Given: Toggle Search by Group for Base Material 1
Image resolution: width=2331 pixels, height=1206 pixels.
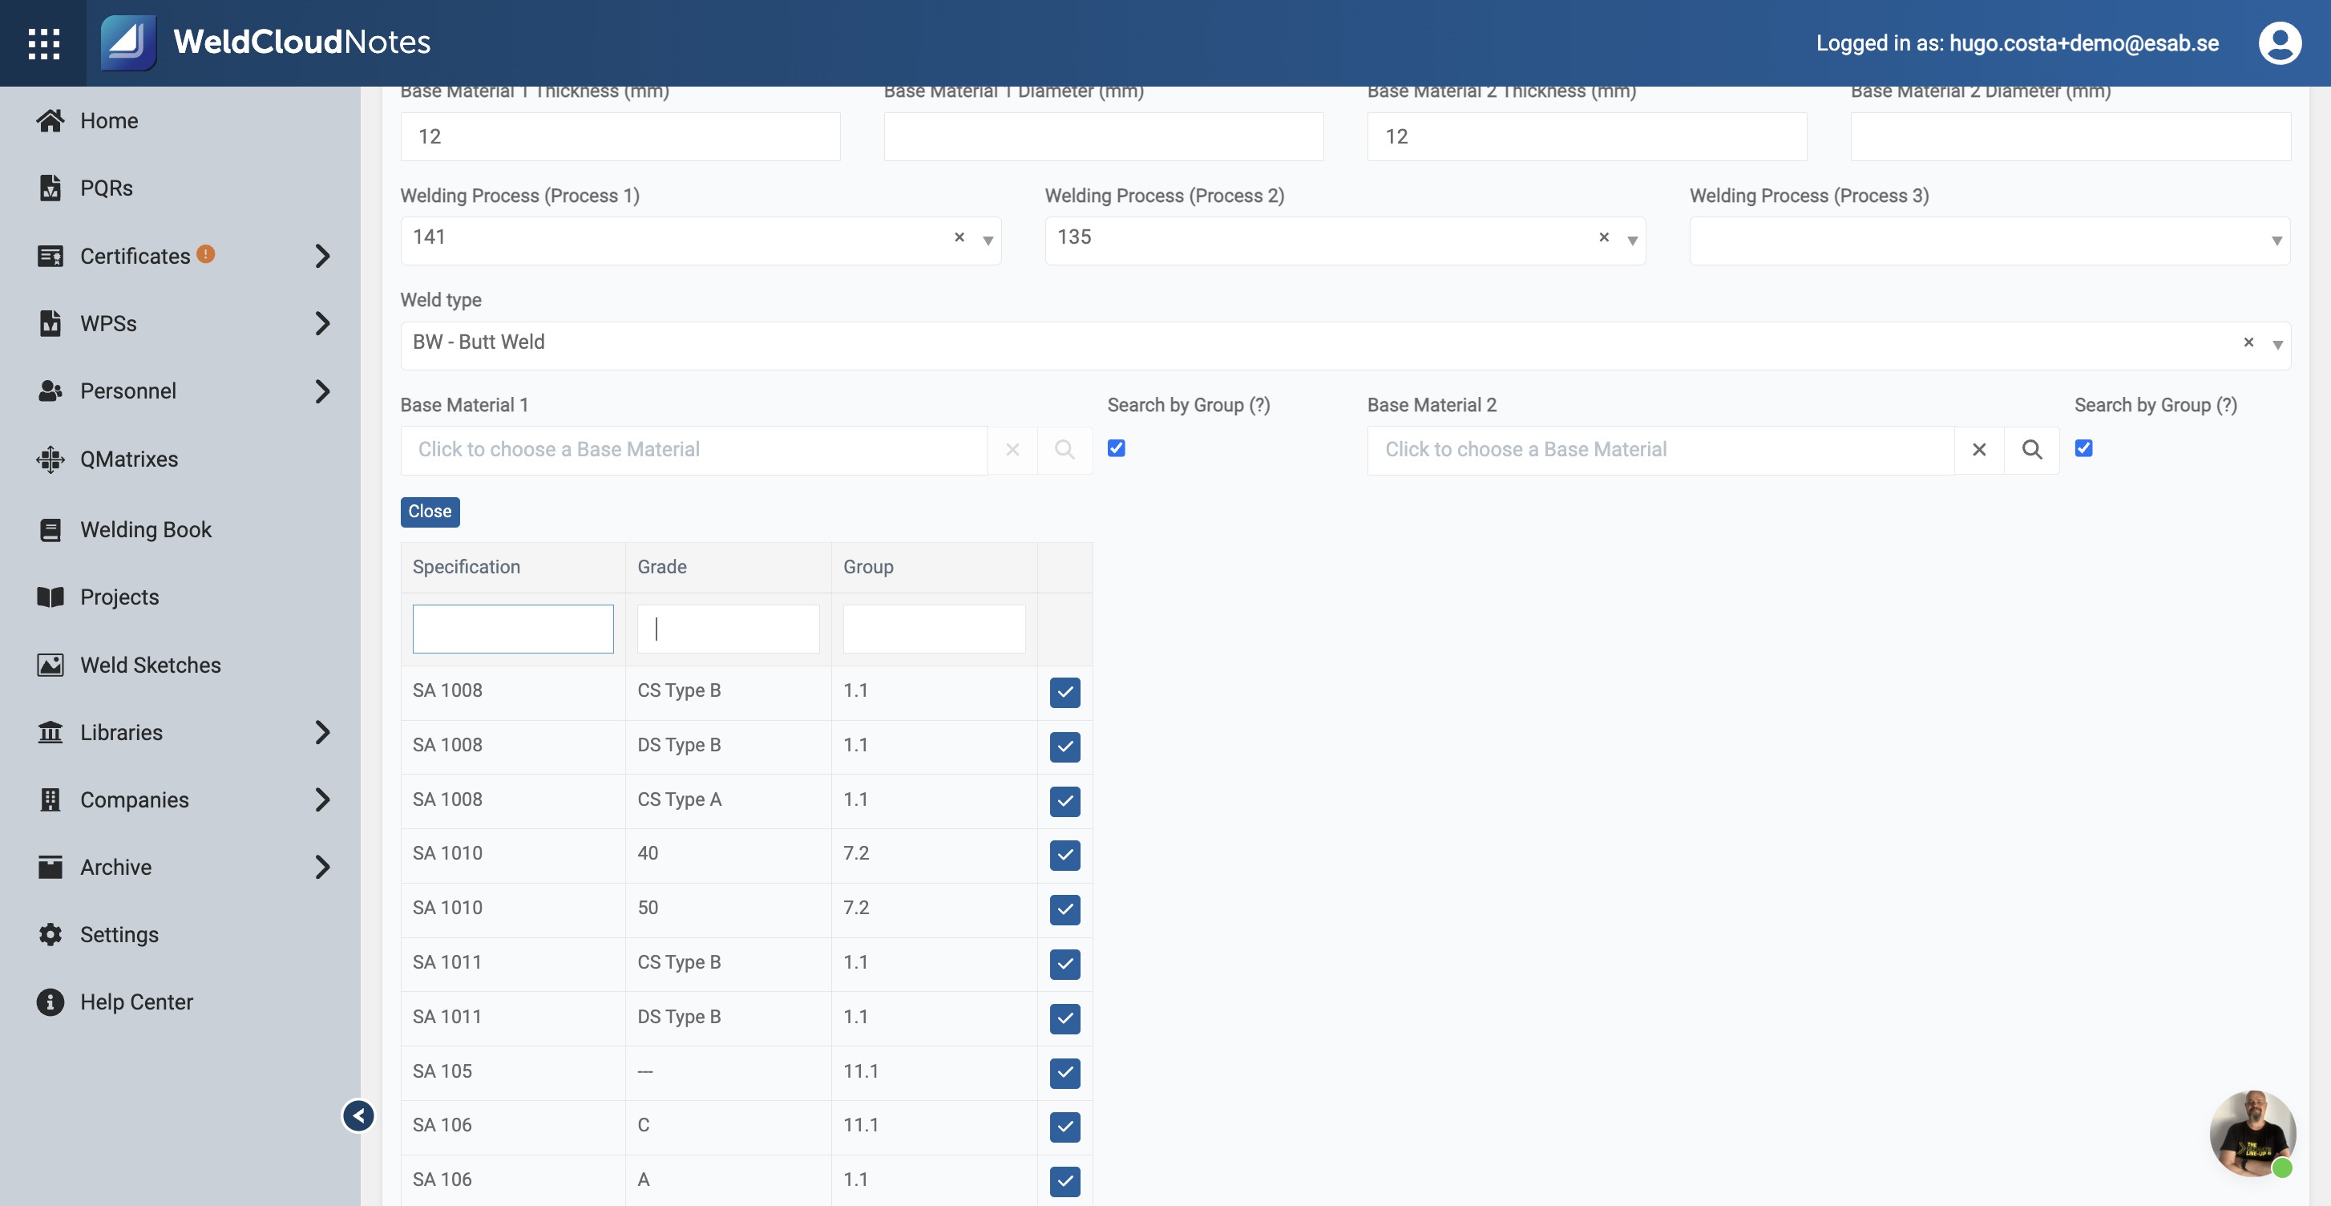Looking at the screenshot, I should click(1117, 448).
